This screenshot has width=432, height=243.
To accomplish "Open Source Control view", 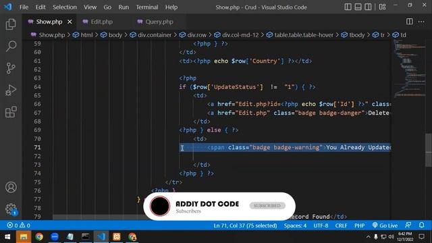I will pos(11,68).
